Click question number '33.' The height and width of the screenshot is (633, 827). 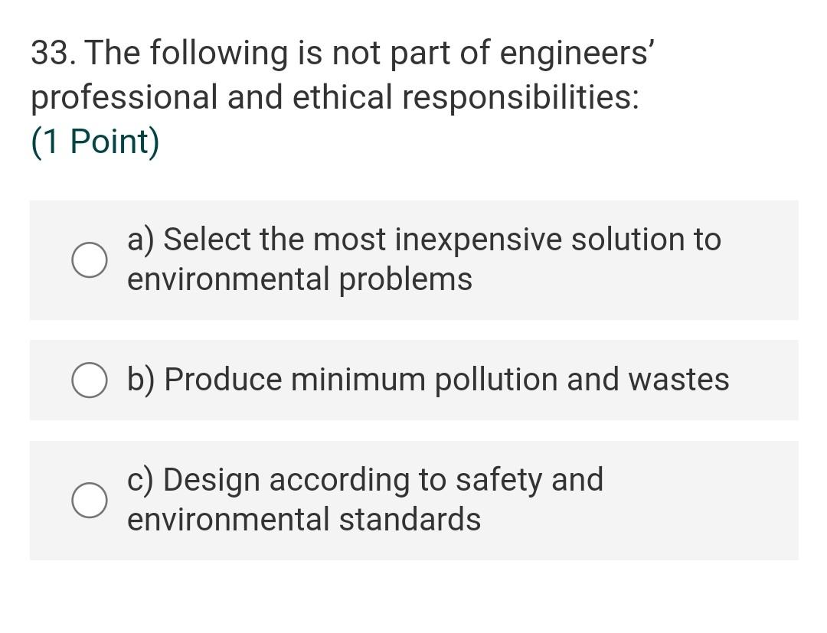54,54
